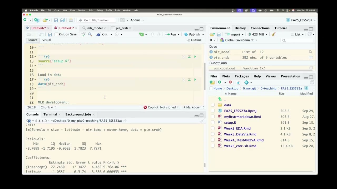The height and width of the screenshot is (189, 337).
Task: Rename file icon in Files pane
Action: tap(238, 82)
